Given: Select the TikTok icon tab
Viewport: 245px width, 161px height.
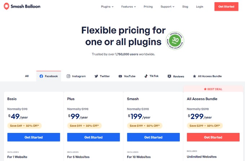Looking at the screenshot, I should tap(146, 76).
